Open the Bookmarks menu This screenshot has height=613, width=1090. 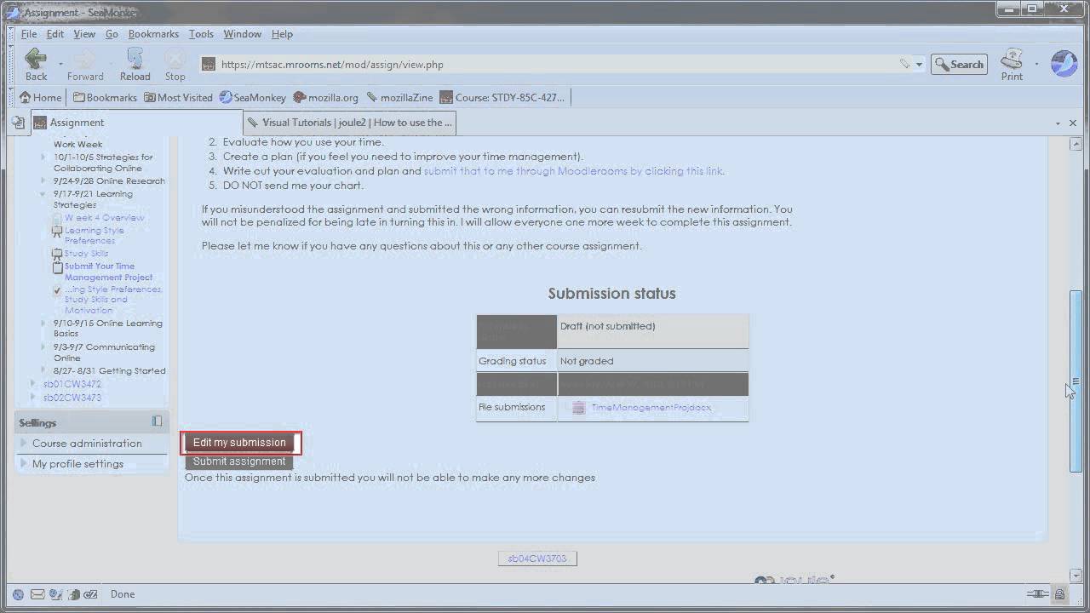click(x=153, y=34)
